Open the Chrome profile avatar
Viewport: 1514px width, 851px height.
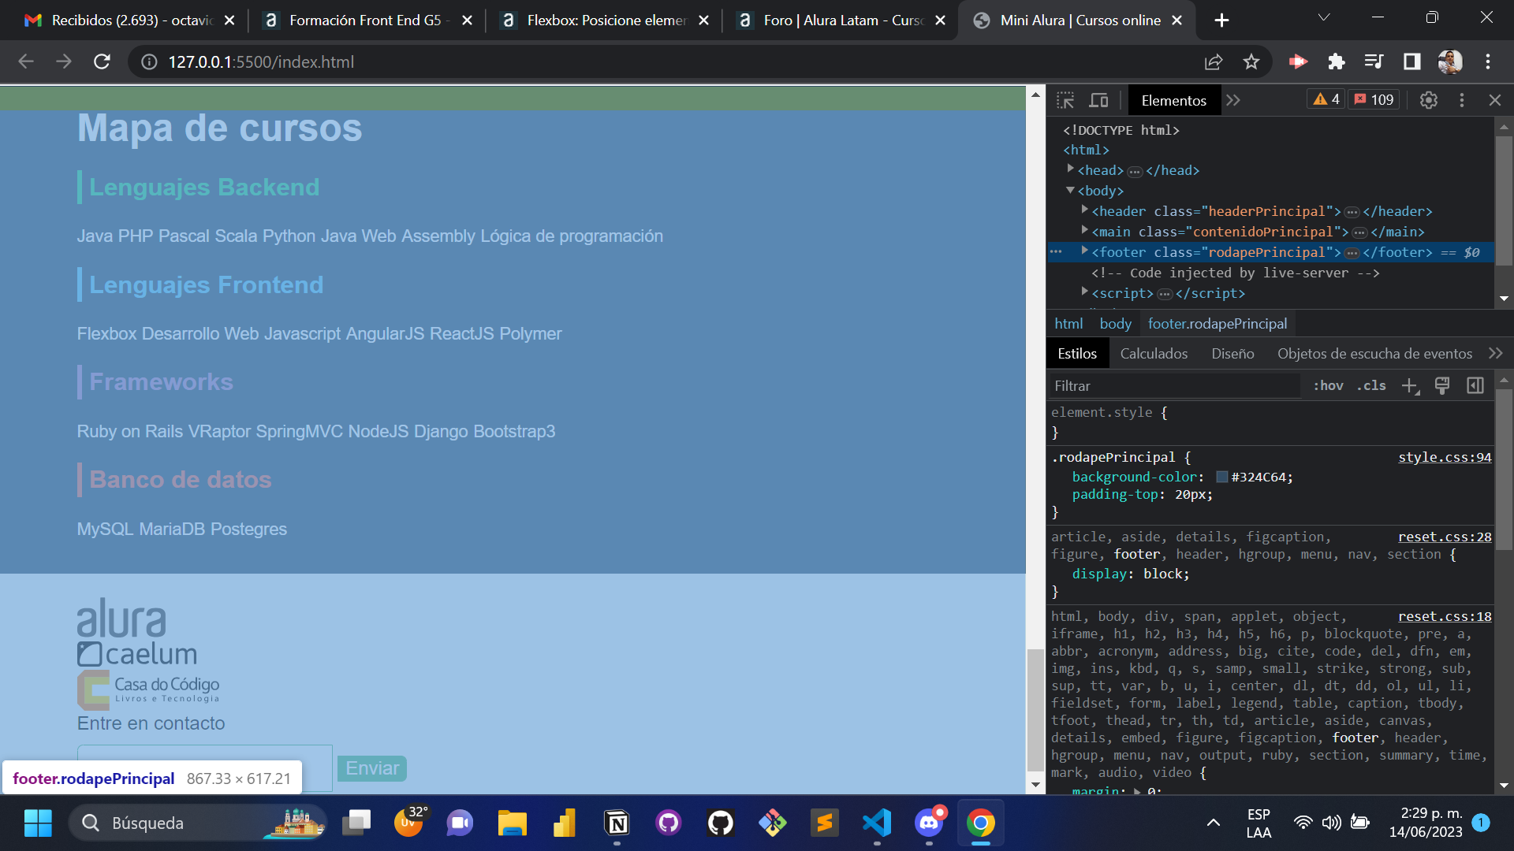click(x=1450, y=61)
